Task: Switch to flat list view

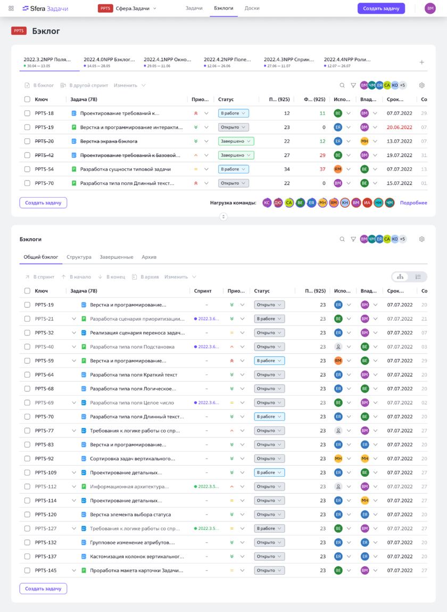Action: pos(418,277)
